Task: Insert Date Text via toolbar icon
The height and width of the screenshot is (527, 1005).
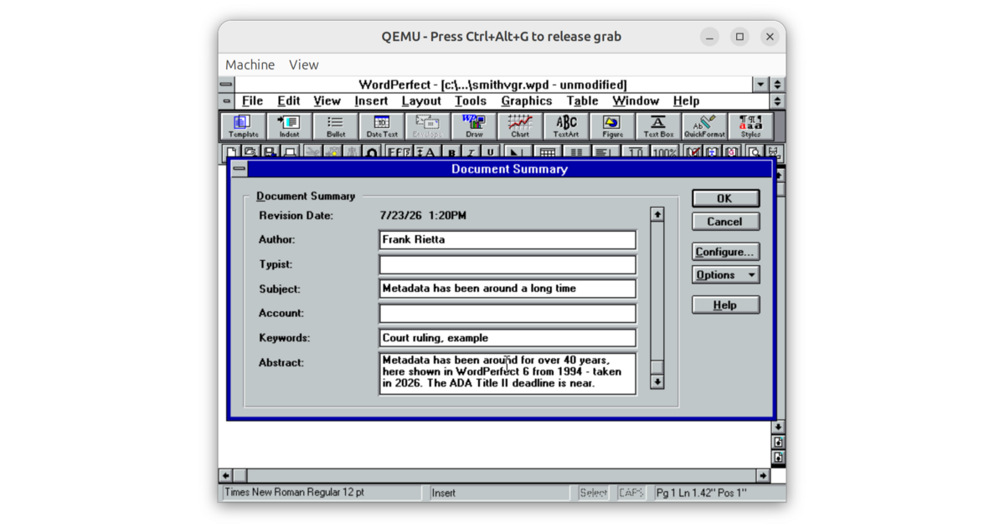Action: (x=382, y=126)
